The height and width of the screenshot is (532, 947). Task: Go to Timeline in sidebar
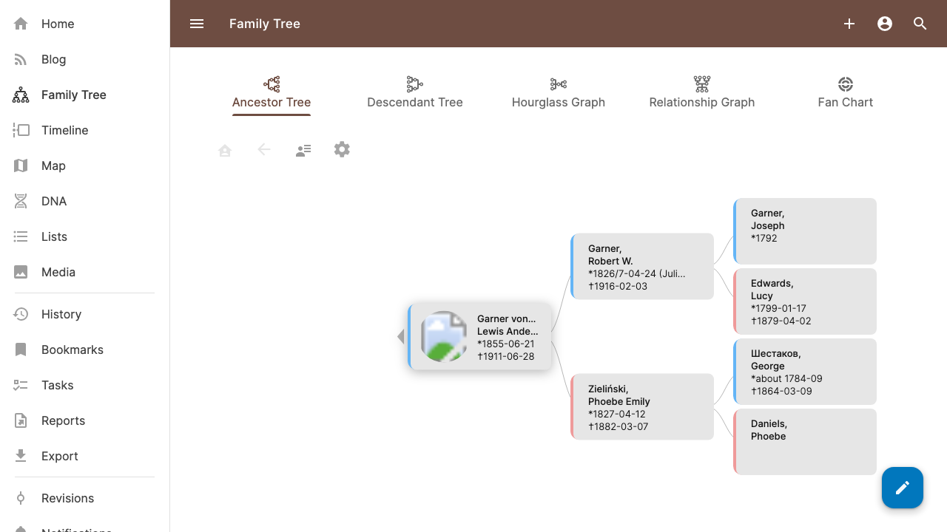(x=84, y=130)
